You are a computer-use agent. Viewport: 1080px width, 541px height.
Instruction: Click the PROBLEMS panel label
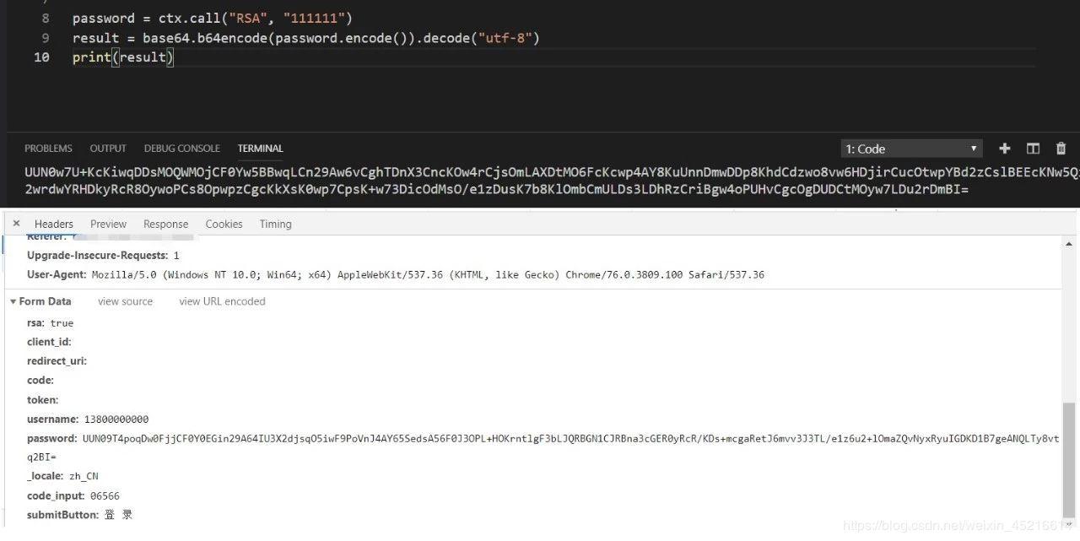[48, 148]
